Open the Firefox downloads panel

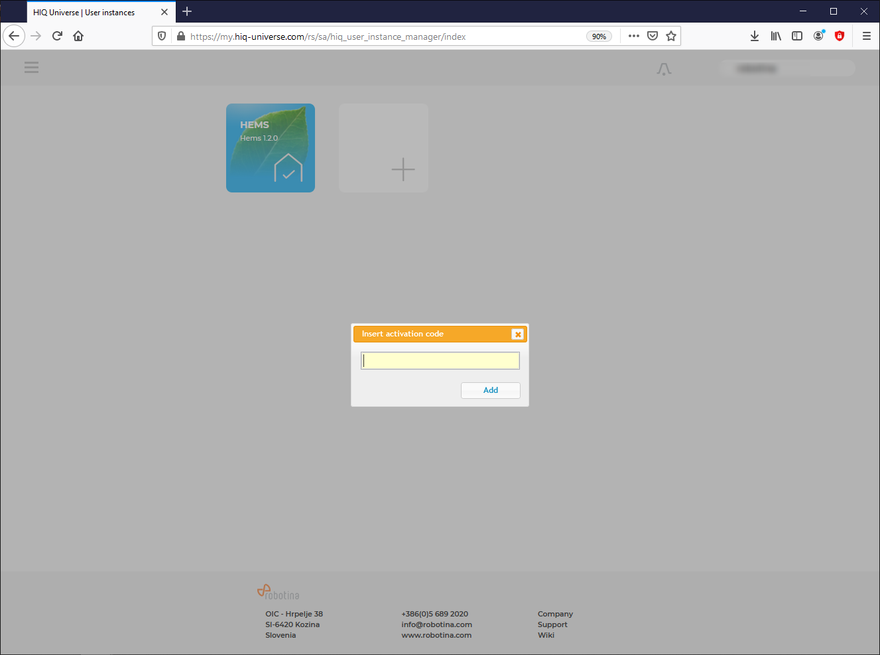[755, 36]
